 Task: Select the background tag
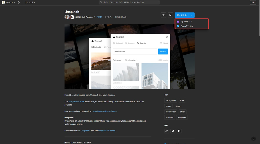[171, 100]
